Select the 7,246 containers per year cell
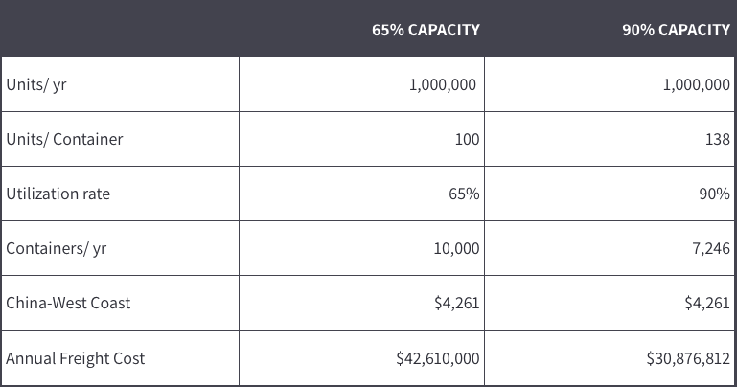The image size is (737, 387). (709, 248)
